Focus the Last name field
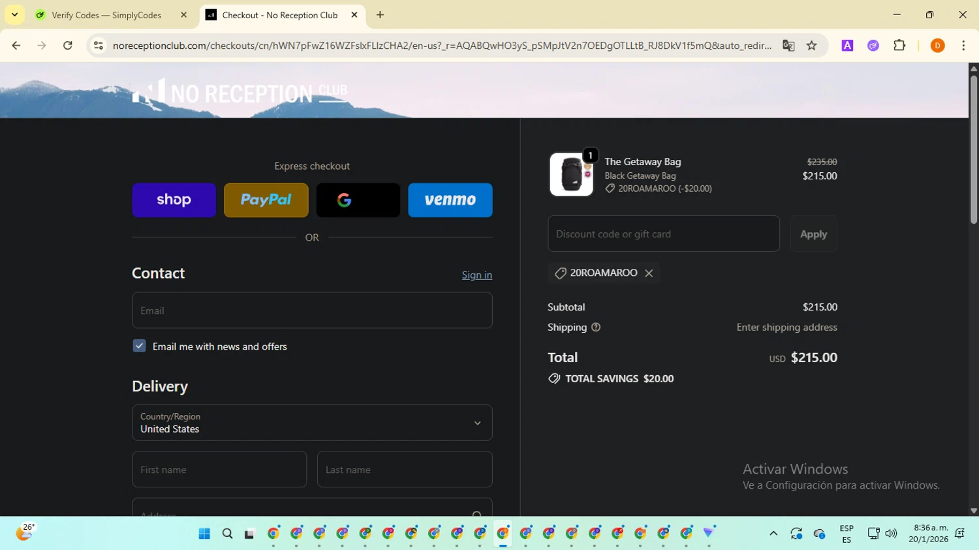Screen dimensions: 979x550 [405, 469]
